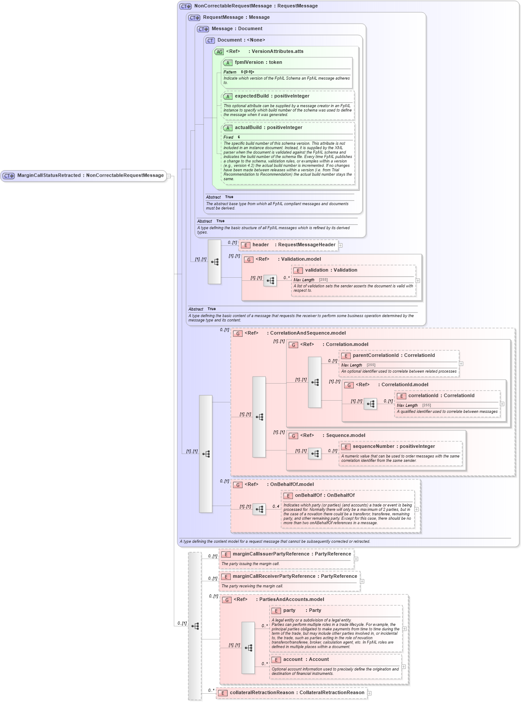
Task: Click the E icon of onBehalfOf element
Action: click(x=288, y=496)
